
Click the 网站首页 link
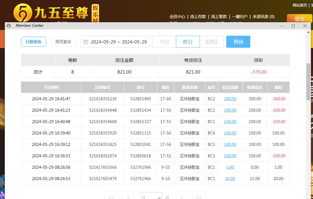point(300,5)
